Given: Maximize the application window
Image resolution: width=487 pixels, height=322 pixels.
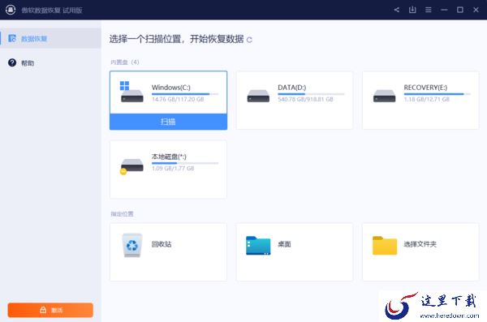Looking at the screenshot, I should click(460, 10).
